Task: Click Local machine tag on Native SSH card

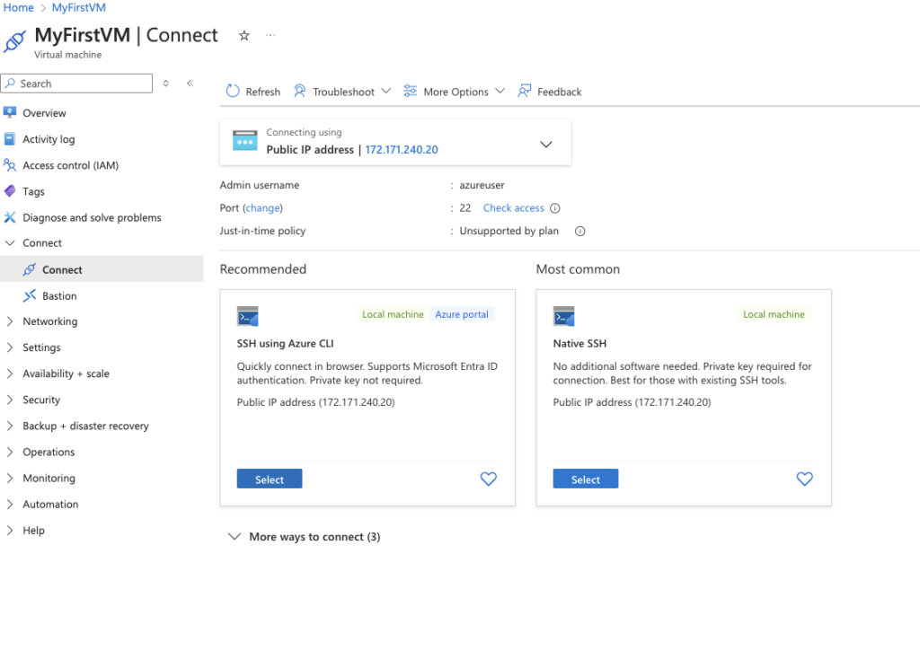Action: click(x=774, y=314)
